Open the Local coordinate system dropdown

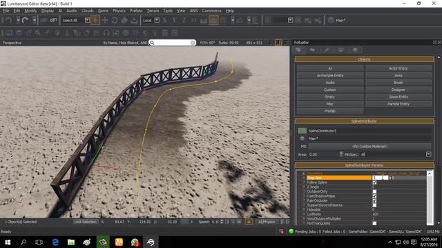click(157, 20)
